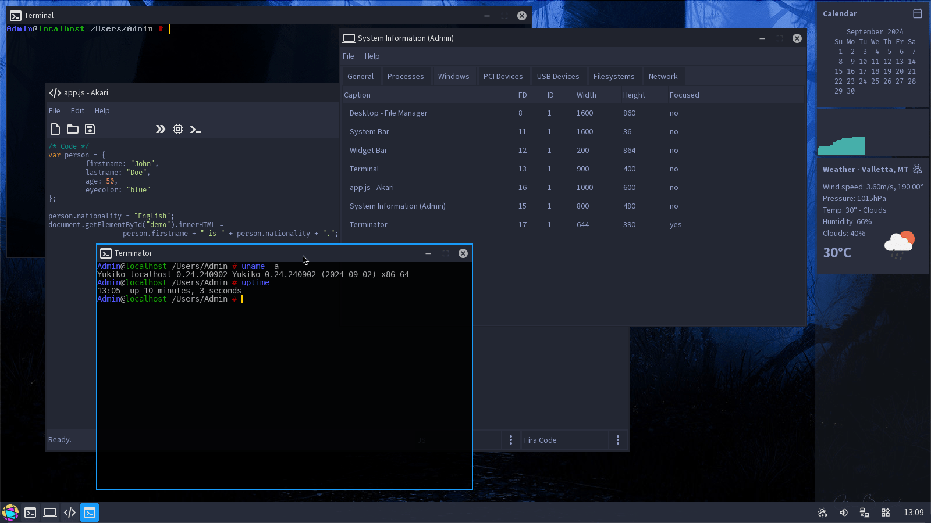Screen dimensions: 931x523
Task: Click the network status tray icon
Action: coord(864,513)
